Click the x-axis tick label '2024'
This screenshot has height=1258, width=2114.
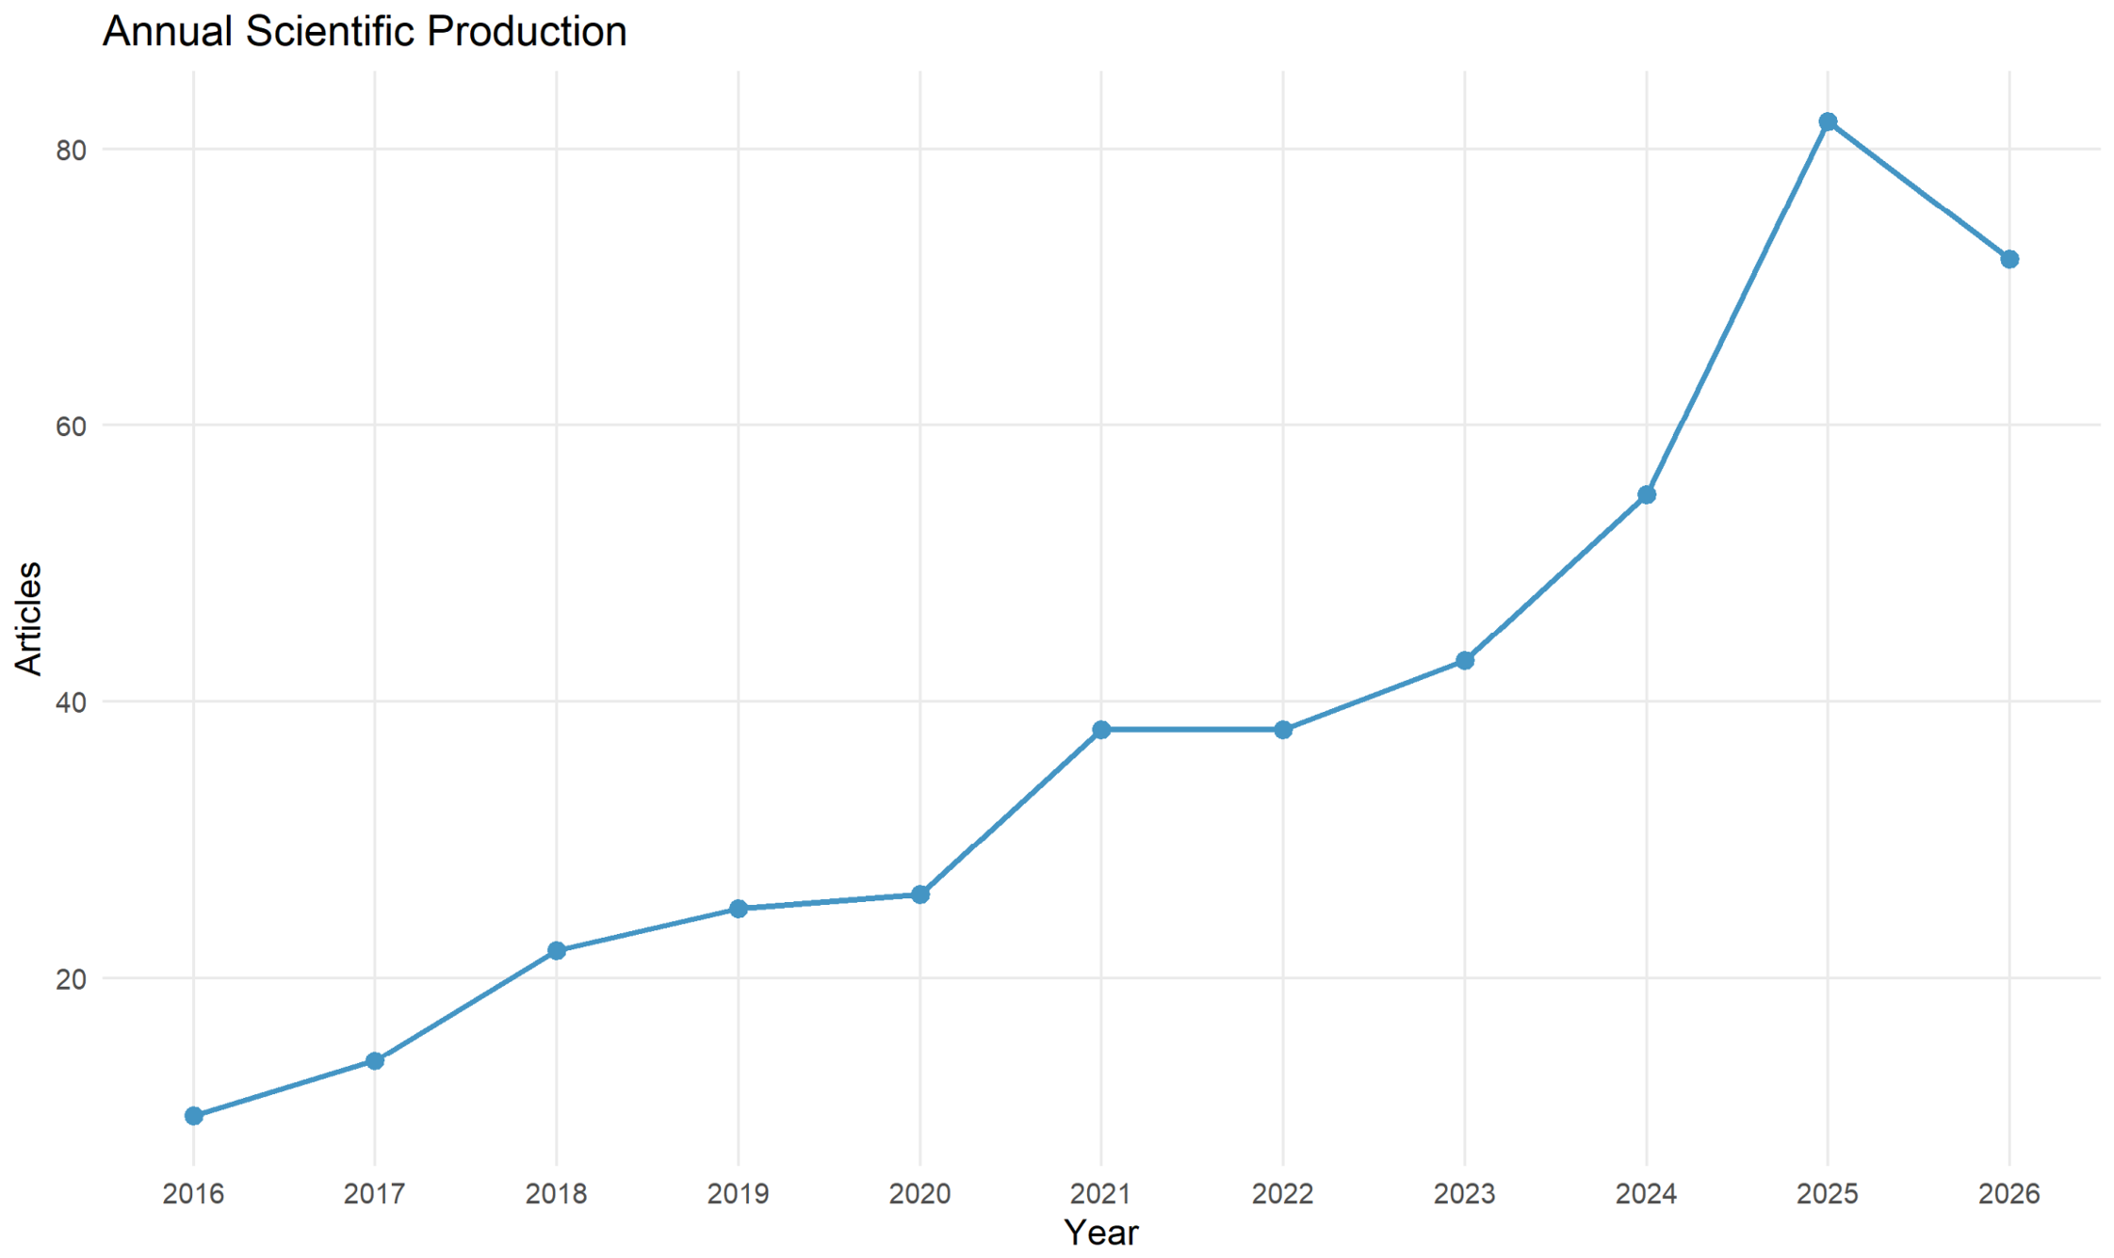(1647, 1194)
